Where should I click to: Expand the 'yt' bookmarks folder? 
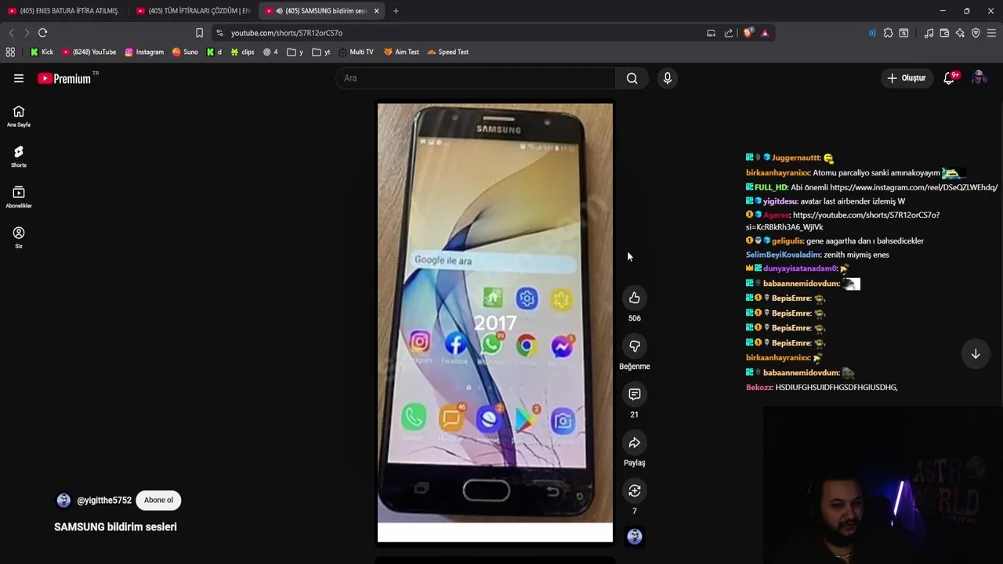click(321, 52)
